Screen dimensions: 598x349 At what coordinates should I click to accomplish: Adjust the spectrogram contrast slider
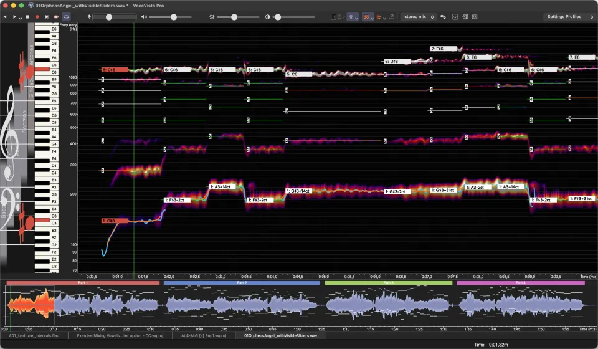point(293,17)
